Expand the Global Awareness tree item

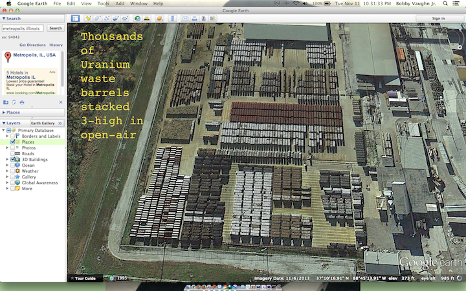(x=7, y=182)
